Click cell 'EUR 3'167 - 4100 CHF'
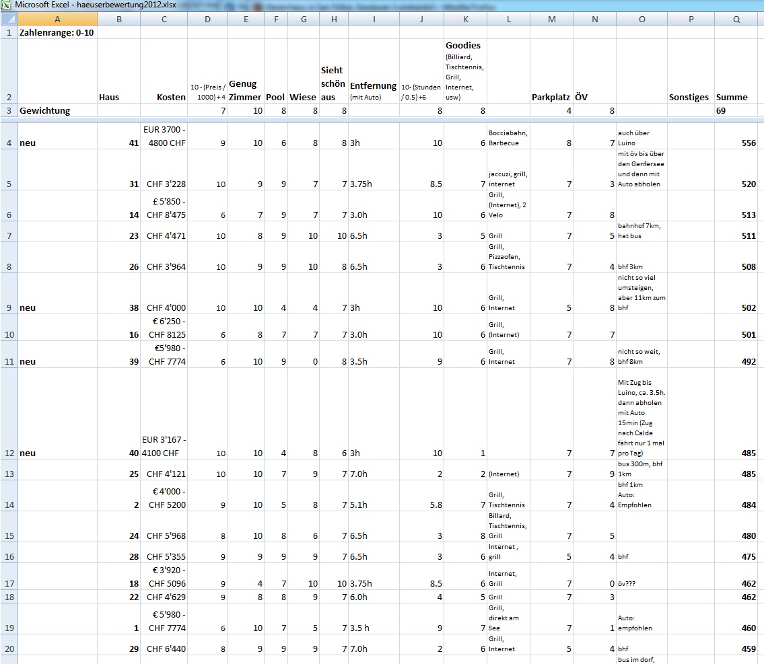 (164, 413)
